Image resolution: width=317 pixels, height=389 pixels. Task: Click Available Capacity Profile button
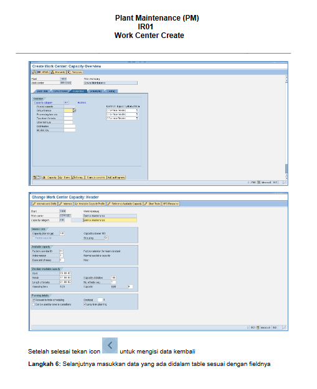[x=90, y=204]
